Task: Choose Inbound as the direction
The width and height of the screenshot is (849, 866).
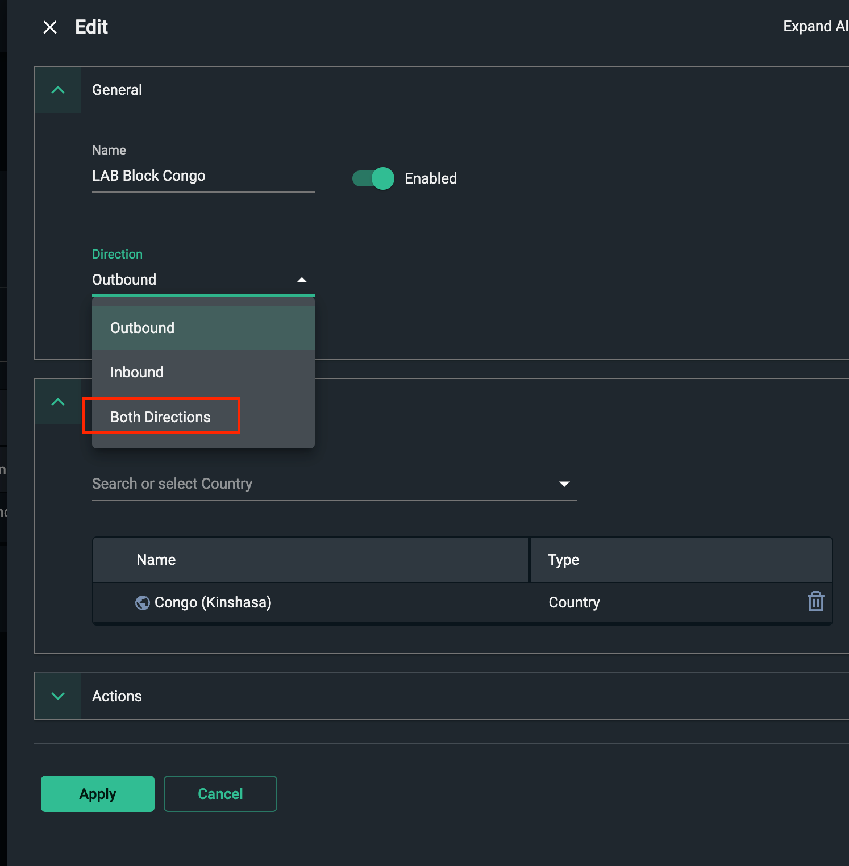Action: 137,372
